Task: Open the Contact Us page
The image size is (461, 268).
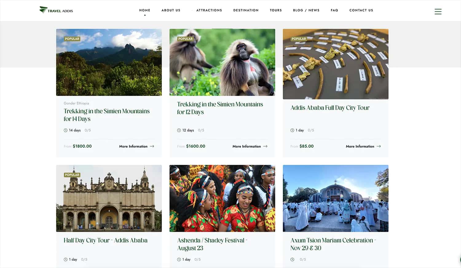Action: coord(361,10)
